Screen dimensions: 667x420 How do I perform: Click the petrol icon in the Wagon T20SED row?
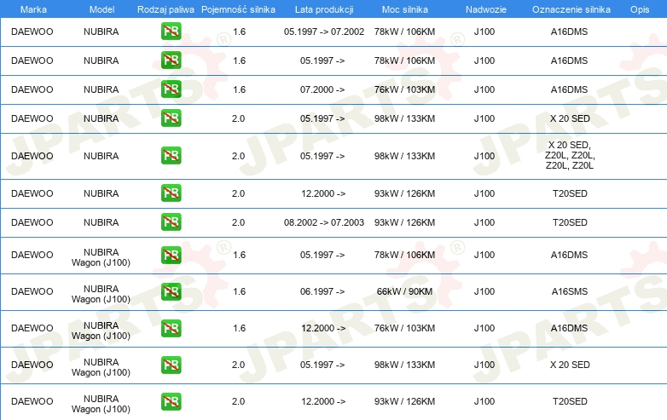point(171,401)
